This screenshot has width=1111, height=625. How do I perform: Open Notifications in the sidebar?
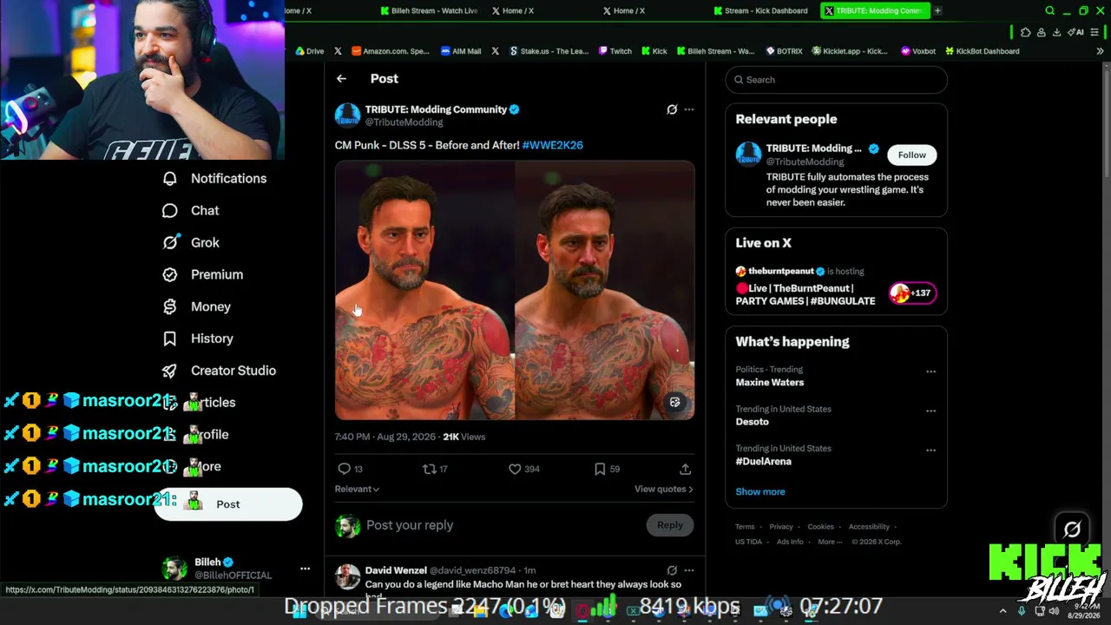[x=215, y=179]
